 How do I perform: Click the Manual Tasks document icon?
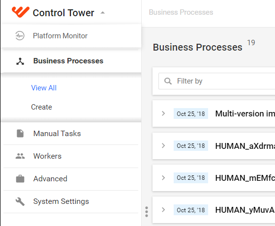pos(20,134)
